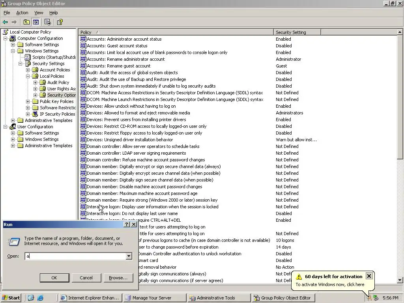
Task: Click the Run dialog program icon
Action: click(x=14, y=241)
